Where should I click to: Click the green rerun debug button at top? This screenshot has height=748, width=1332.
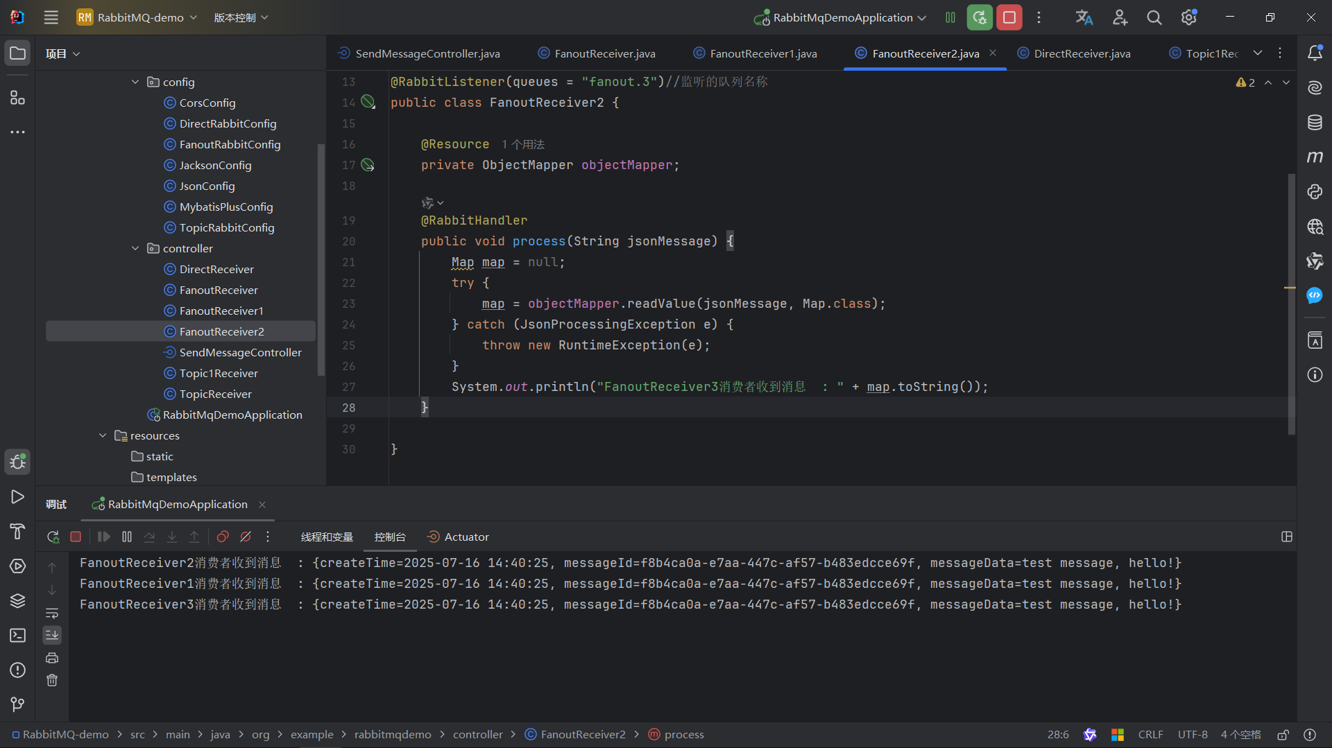click(980, 17)
